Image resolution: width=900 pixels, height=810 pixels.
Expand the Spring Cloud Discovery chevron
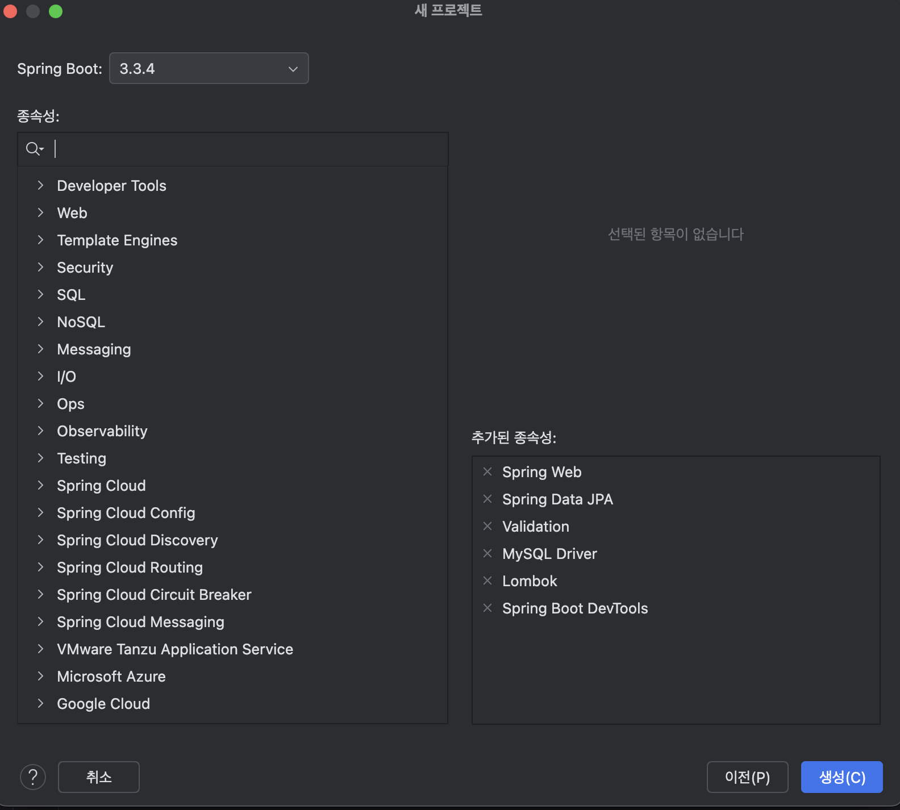40,540
